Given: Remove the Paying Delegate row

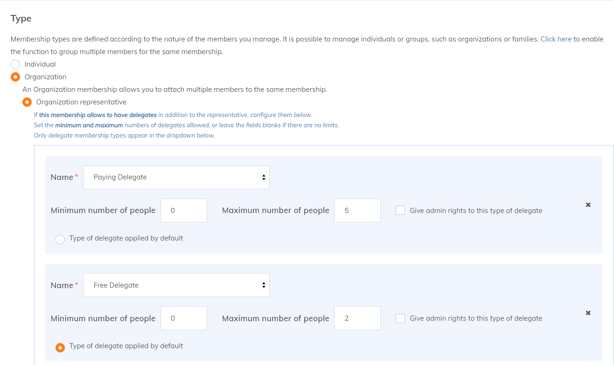Looking at the screenshot, I should [x=588, y=205].
